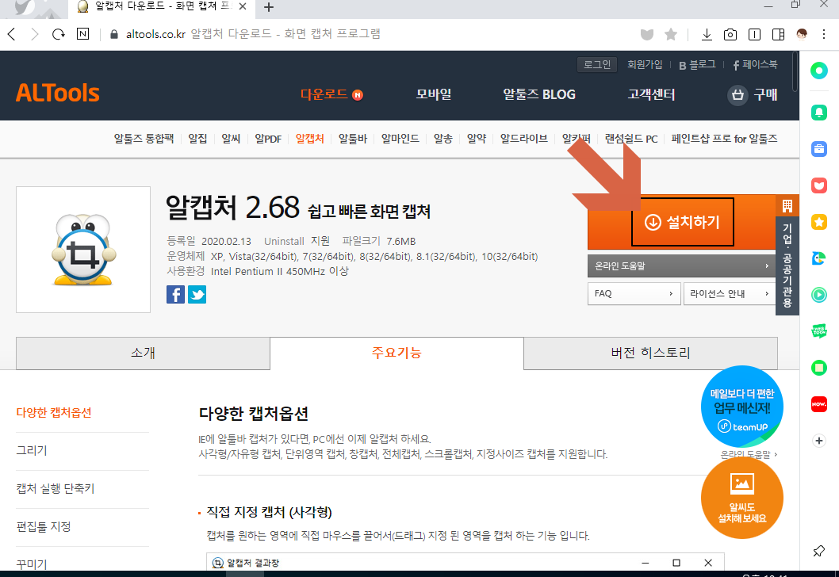This screenshot has height=577, width=839.
Task: Open the 모바일 main menu
Action: coord(434,94)
